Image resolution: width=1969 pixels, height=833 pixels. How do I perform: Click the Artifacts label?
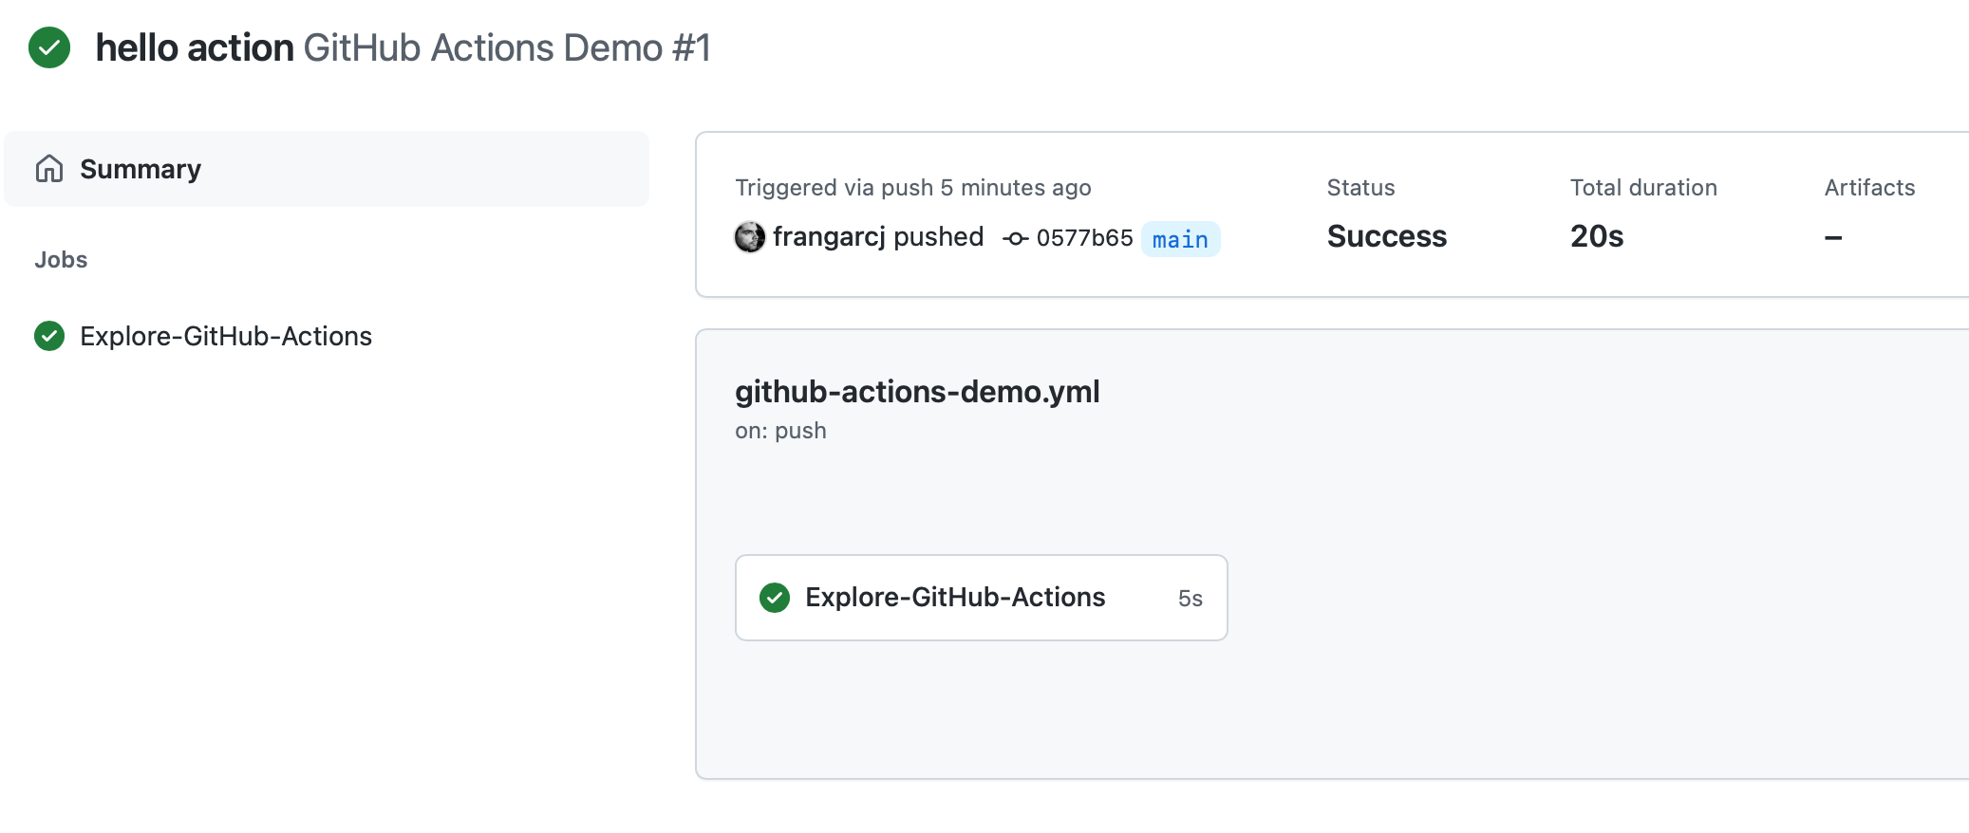click(x=1869, y=188)
